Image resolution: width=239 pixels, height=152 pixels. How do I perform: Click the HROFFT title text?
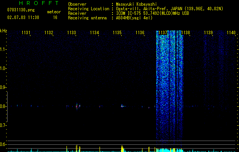click(39, 3)
